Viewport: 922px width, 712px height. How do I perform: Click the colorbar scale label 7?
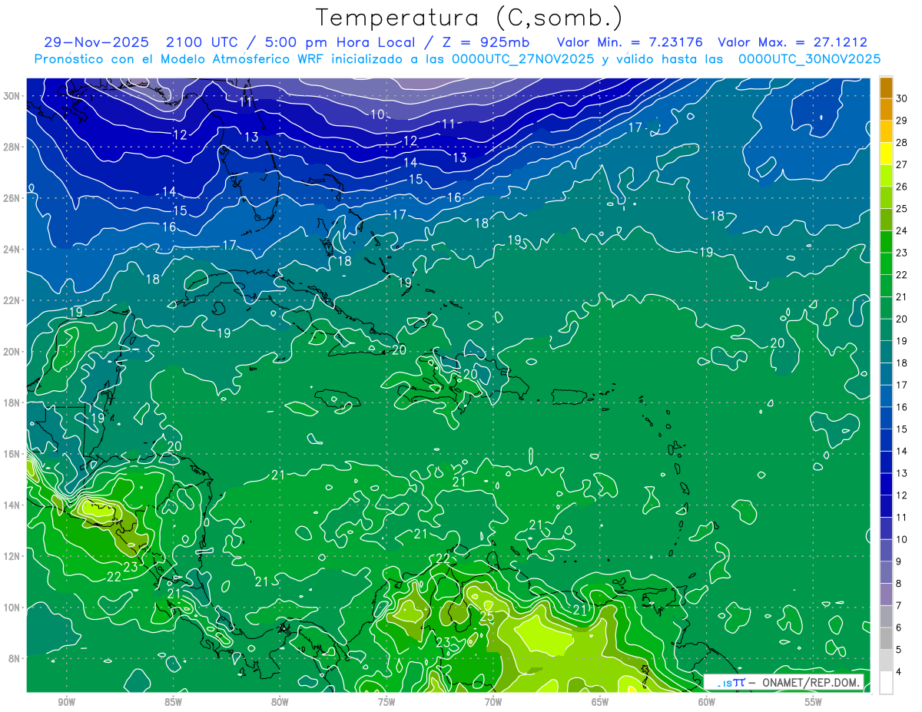click(x=899, y=606)
